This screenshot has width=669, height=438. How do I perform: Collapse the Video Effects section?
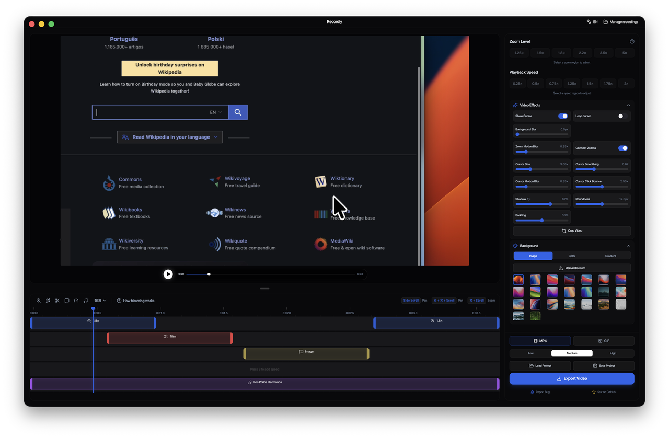point(628,105)
